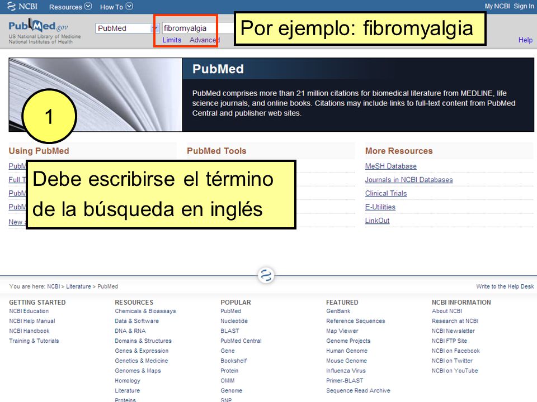The height and width of the screenshot is (402, 537).
Task: Open Bookshelf footer link
Action: pos(234,361)
